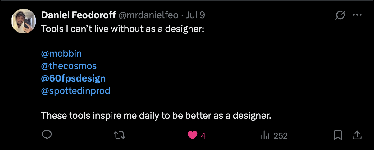The height and width of the screenshot is (150, 374).
Task: Reply to Daniel Feodoroff's tweet
Action: (46, 135)
